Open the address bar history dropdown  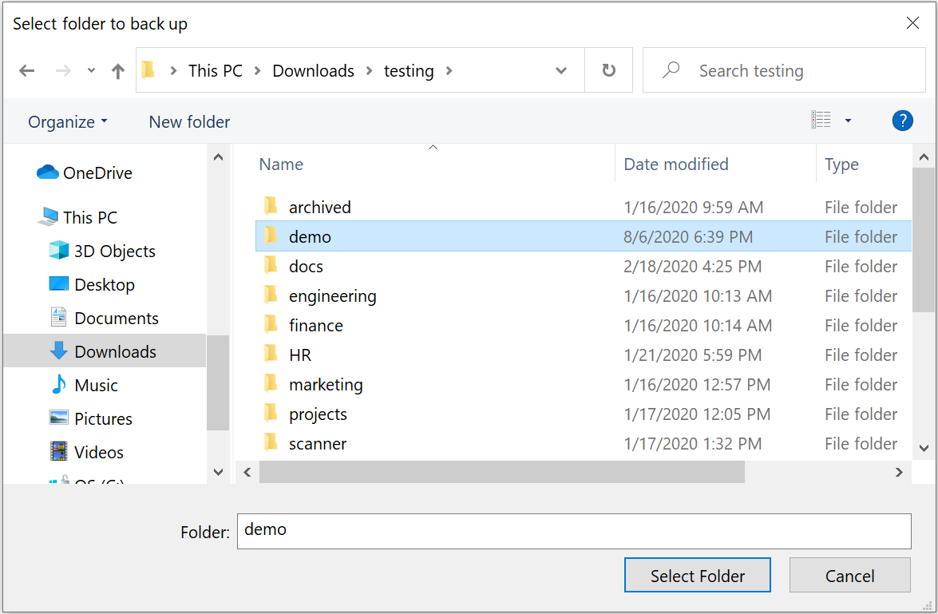coord(561,71)
